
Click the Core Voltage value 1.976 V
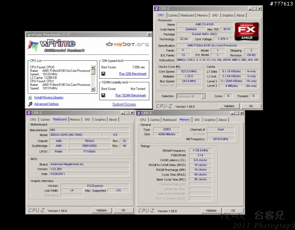[x=223, y=39]
